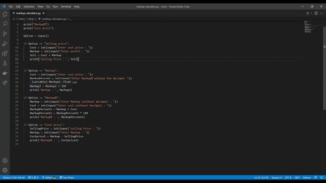The height and width of the screenshot is (183, 326).
Task: Change file encoding UTF-8
Action: coord(288,177)
